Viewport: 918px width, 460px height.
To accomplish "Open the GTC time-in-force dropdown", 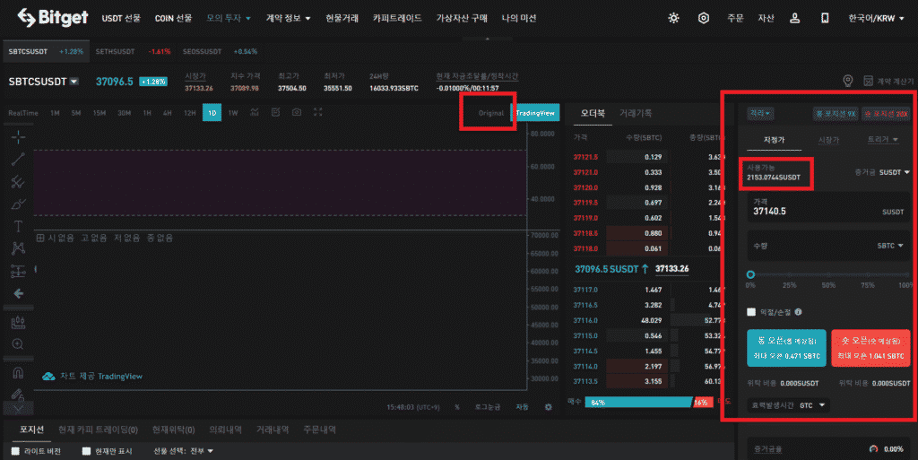I will (x=788, y=405).
